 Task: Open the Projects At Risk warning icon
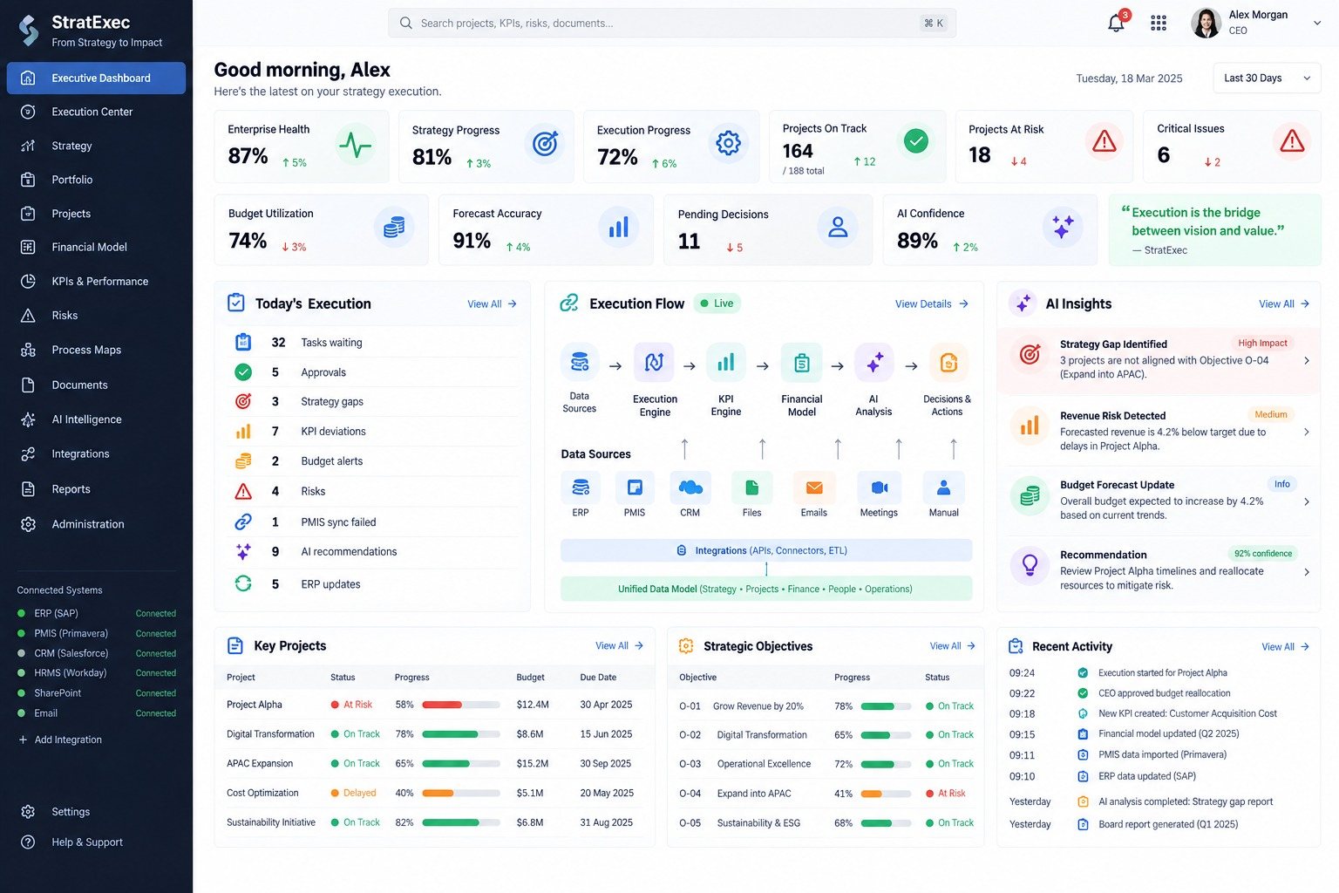point(1105,141)
